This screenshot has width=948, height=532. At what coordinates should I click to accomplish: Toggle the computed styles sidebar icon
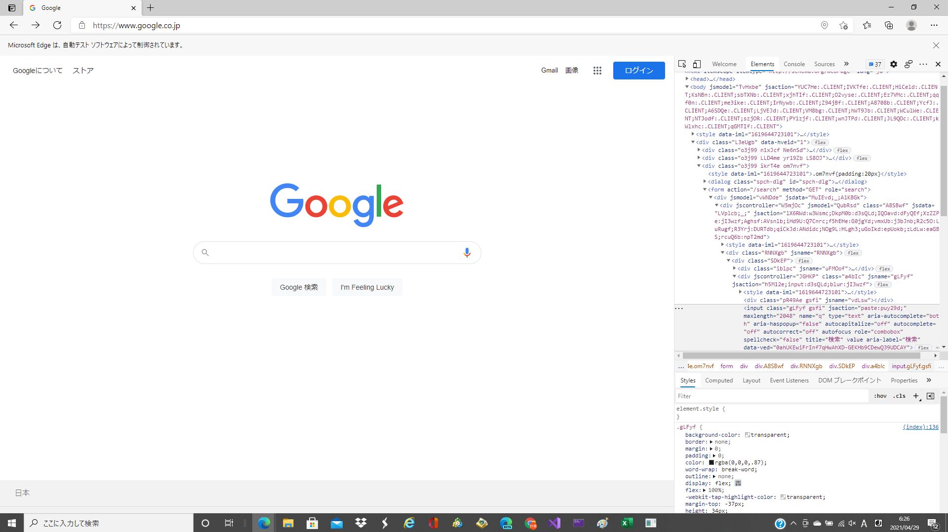931,396
